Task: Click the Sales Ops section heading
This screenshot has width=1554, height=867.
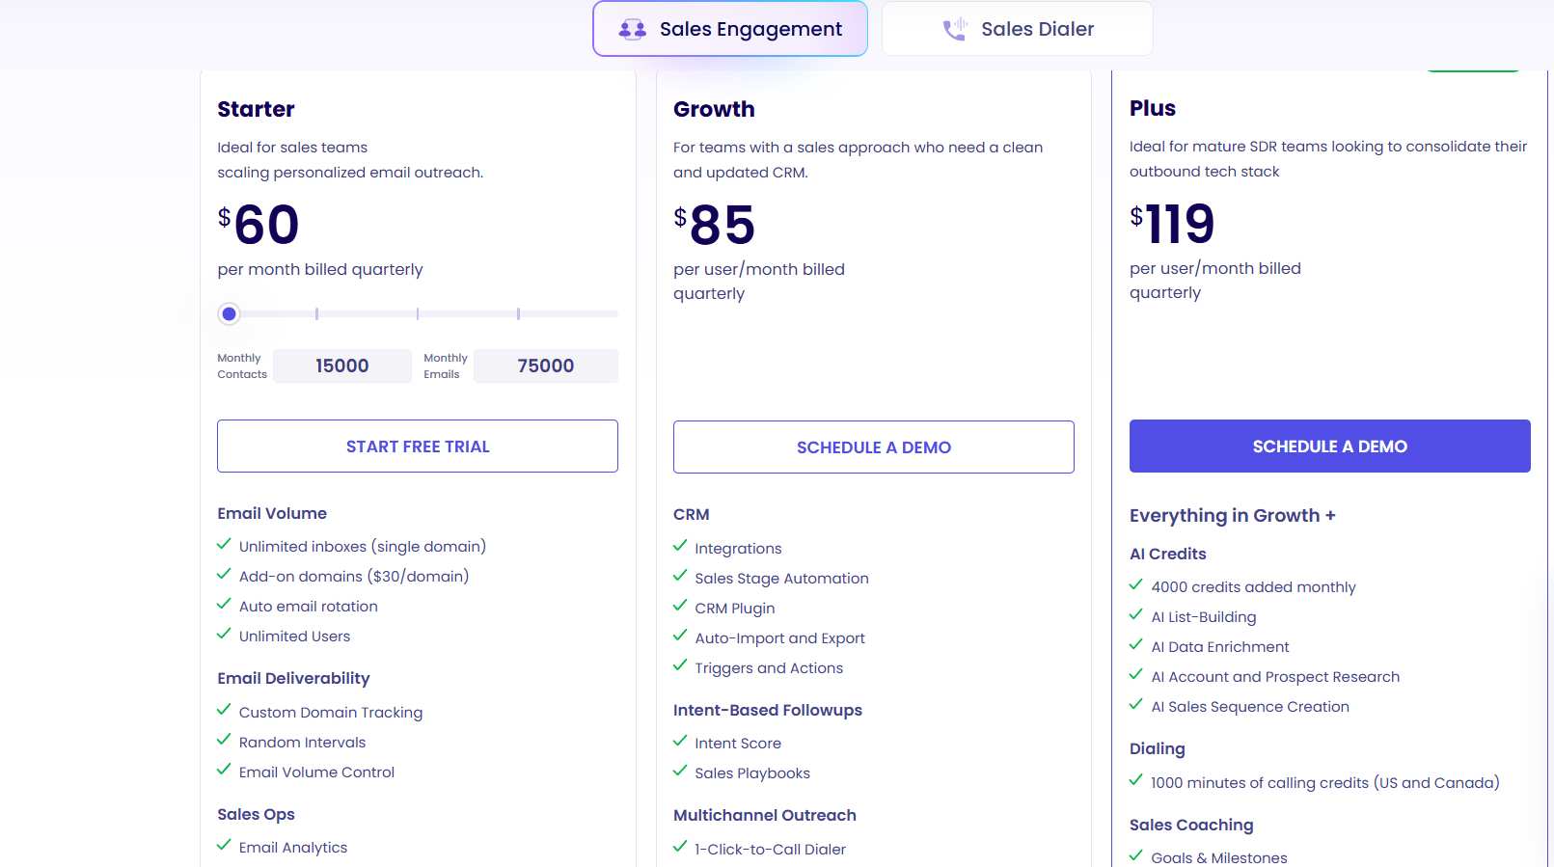Action: tap(256, 814)
